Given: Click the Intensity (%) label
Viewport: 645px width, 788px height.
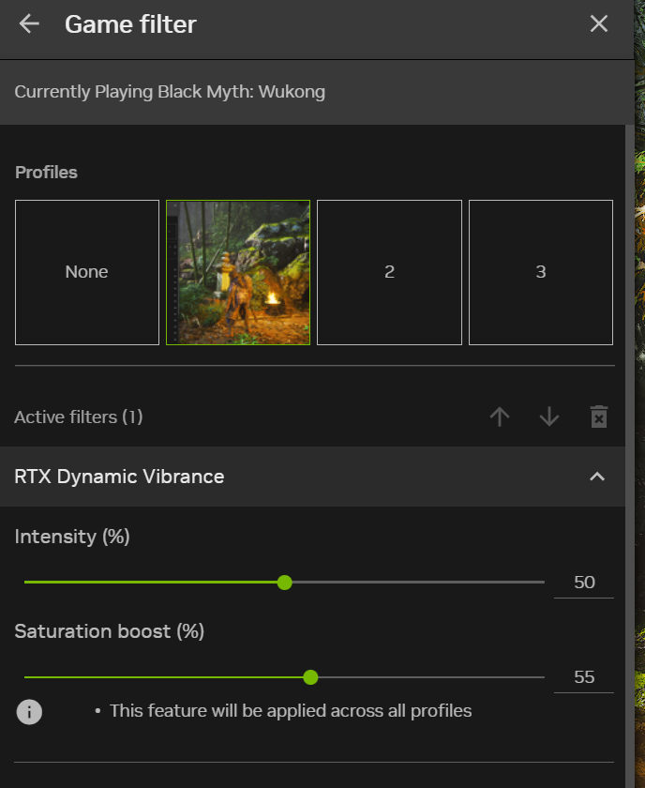Looking at the screenshot, I should click(x=72, y=537).
